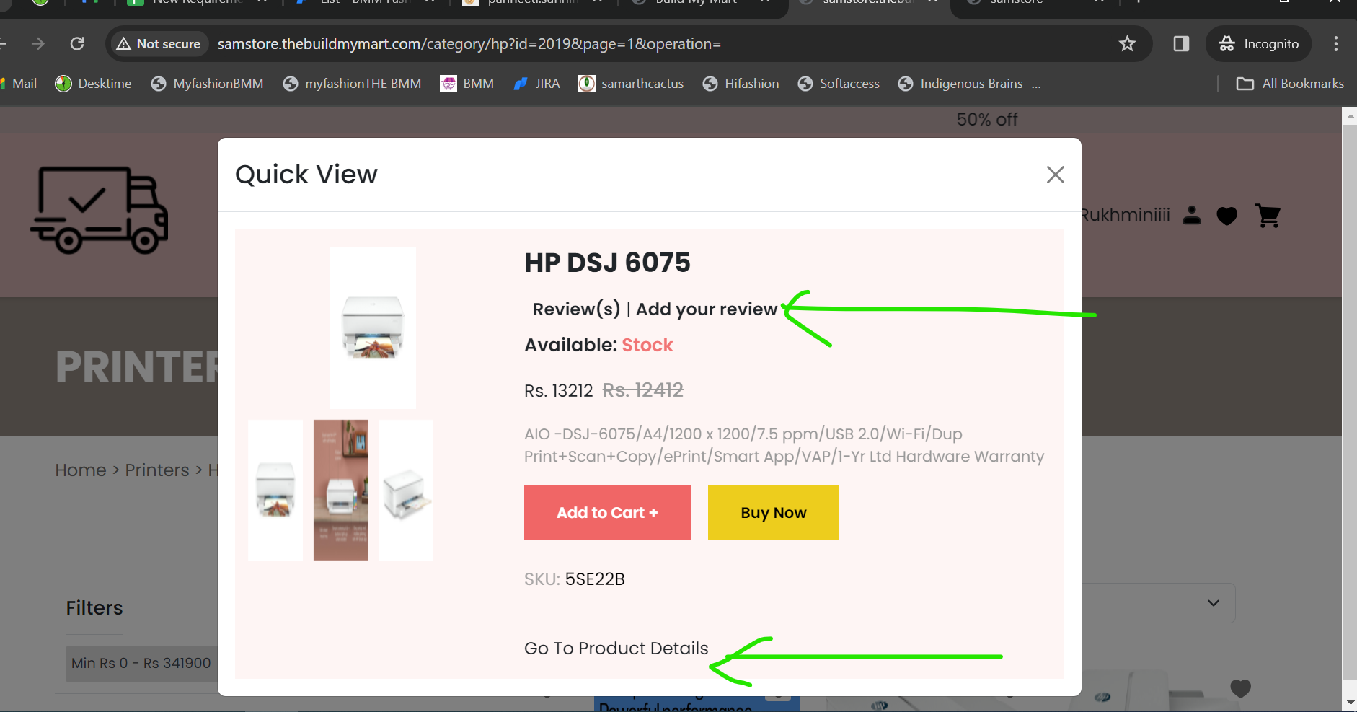Open the Incognito profile indicator
This screenshot has width=1357, height=712.
[x=1259, y=44]
